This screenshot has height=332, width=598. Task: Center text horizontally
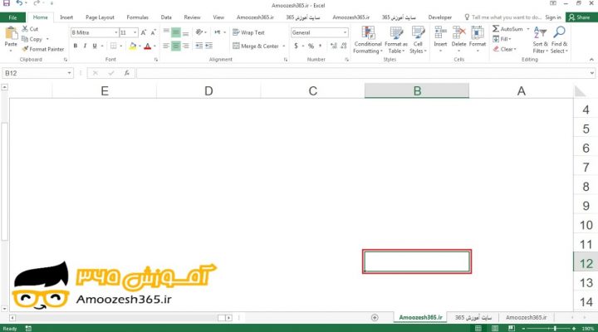(176, 46)
